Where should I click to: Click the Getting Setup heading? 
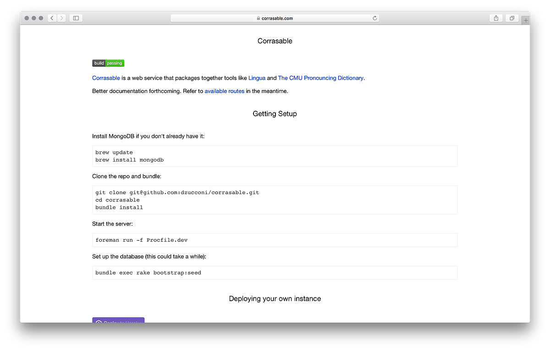point(275,113)
